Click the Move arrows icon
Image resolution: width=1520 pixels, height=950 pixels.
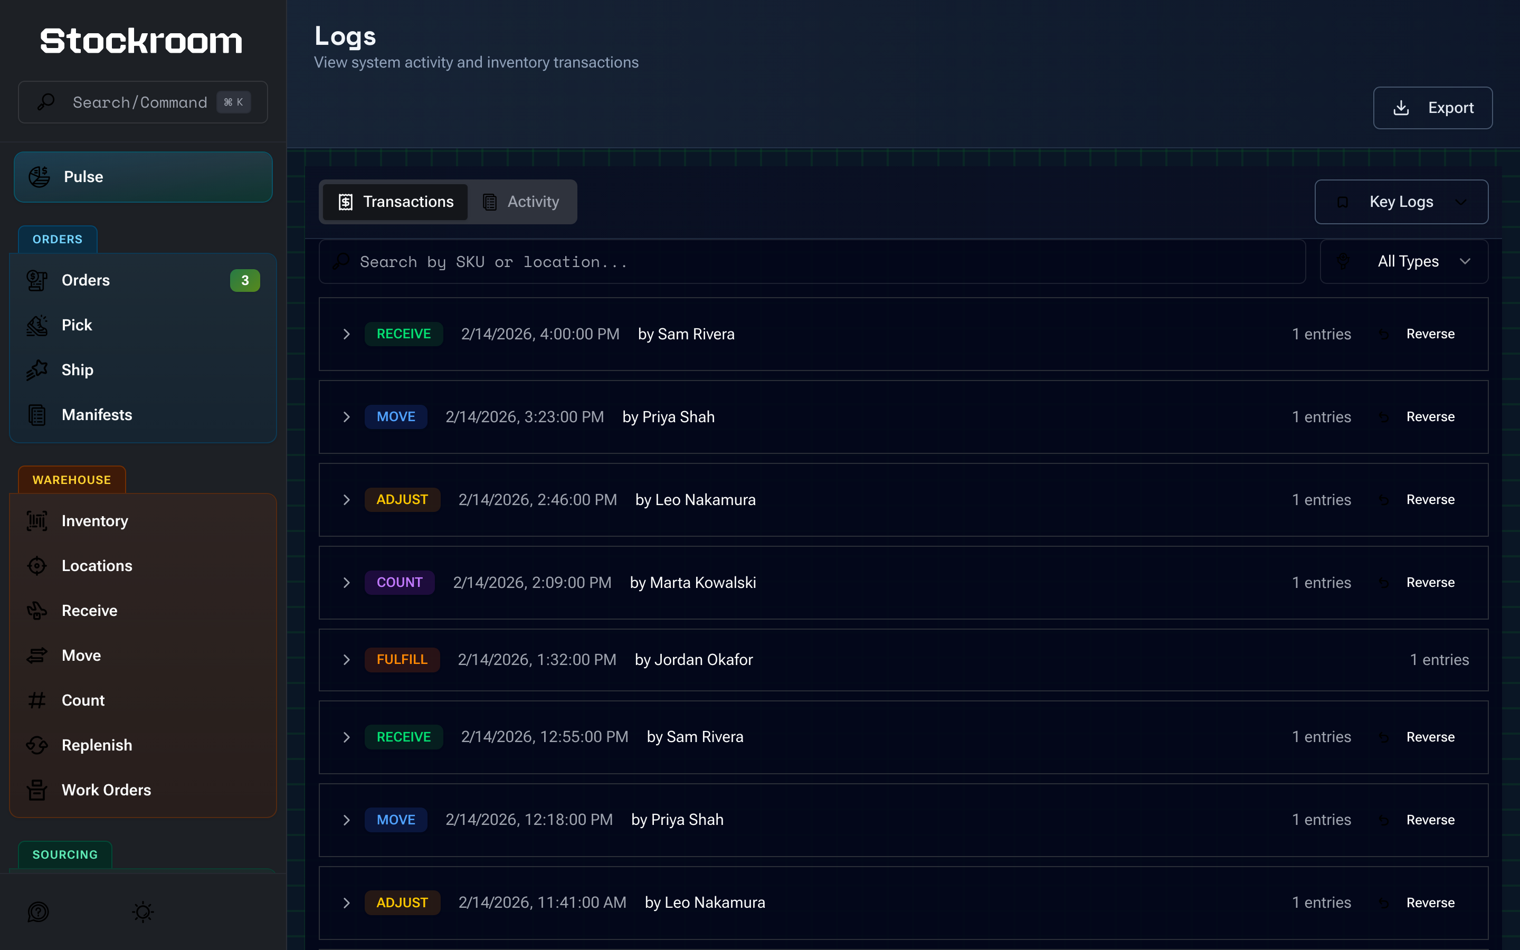37,655
